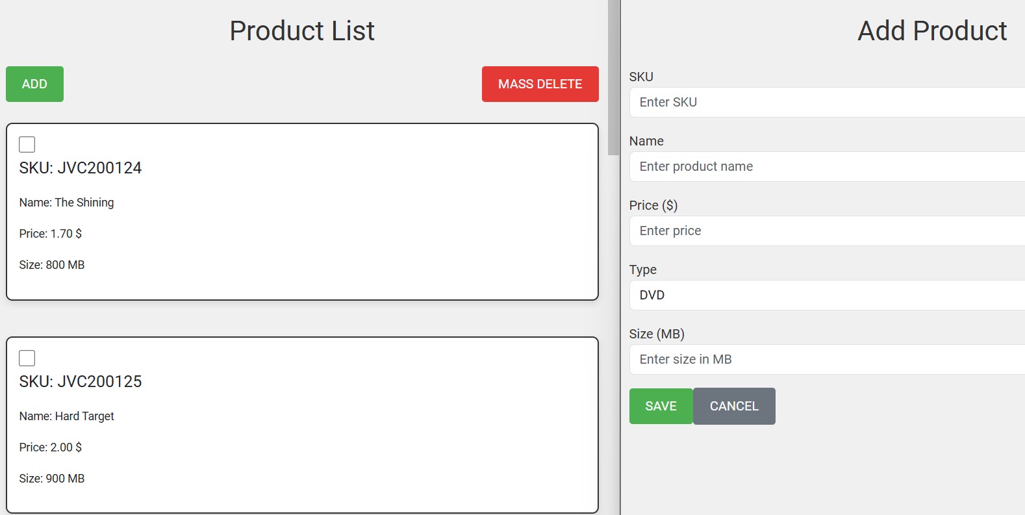Click the Name label above the product name field

tap(646, 141)
